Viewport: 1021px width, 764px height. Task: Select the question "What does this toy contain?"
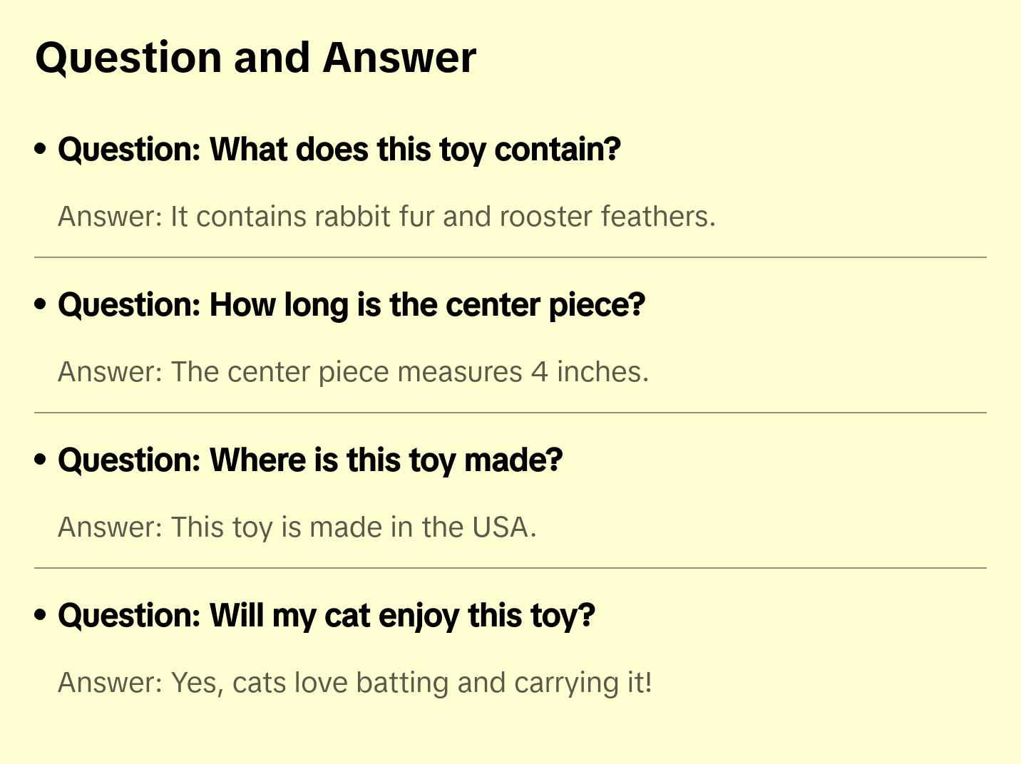pyautogui.click(x=339, y=150)
